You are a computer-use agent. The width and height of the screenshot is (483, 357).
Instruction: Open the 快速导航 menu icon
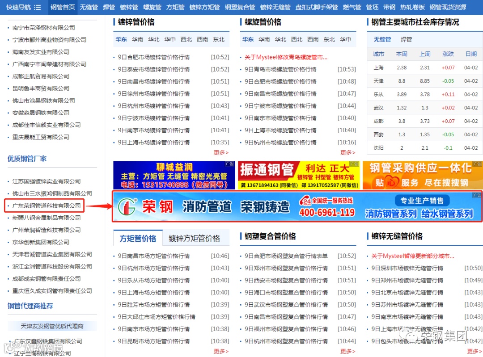pyautogui.click(x=37, y=7)
